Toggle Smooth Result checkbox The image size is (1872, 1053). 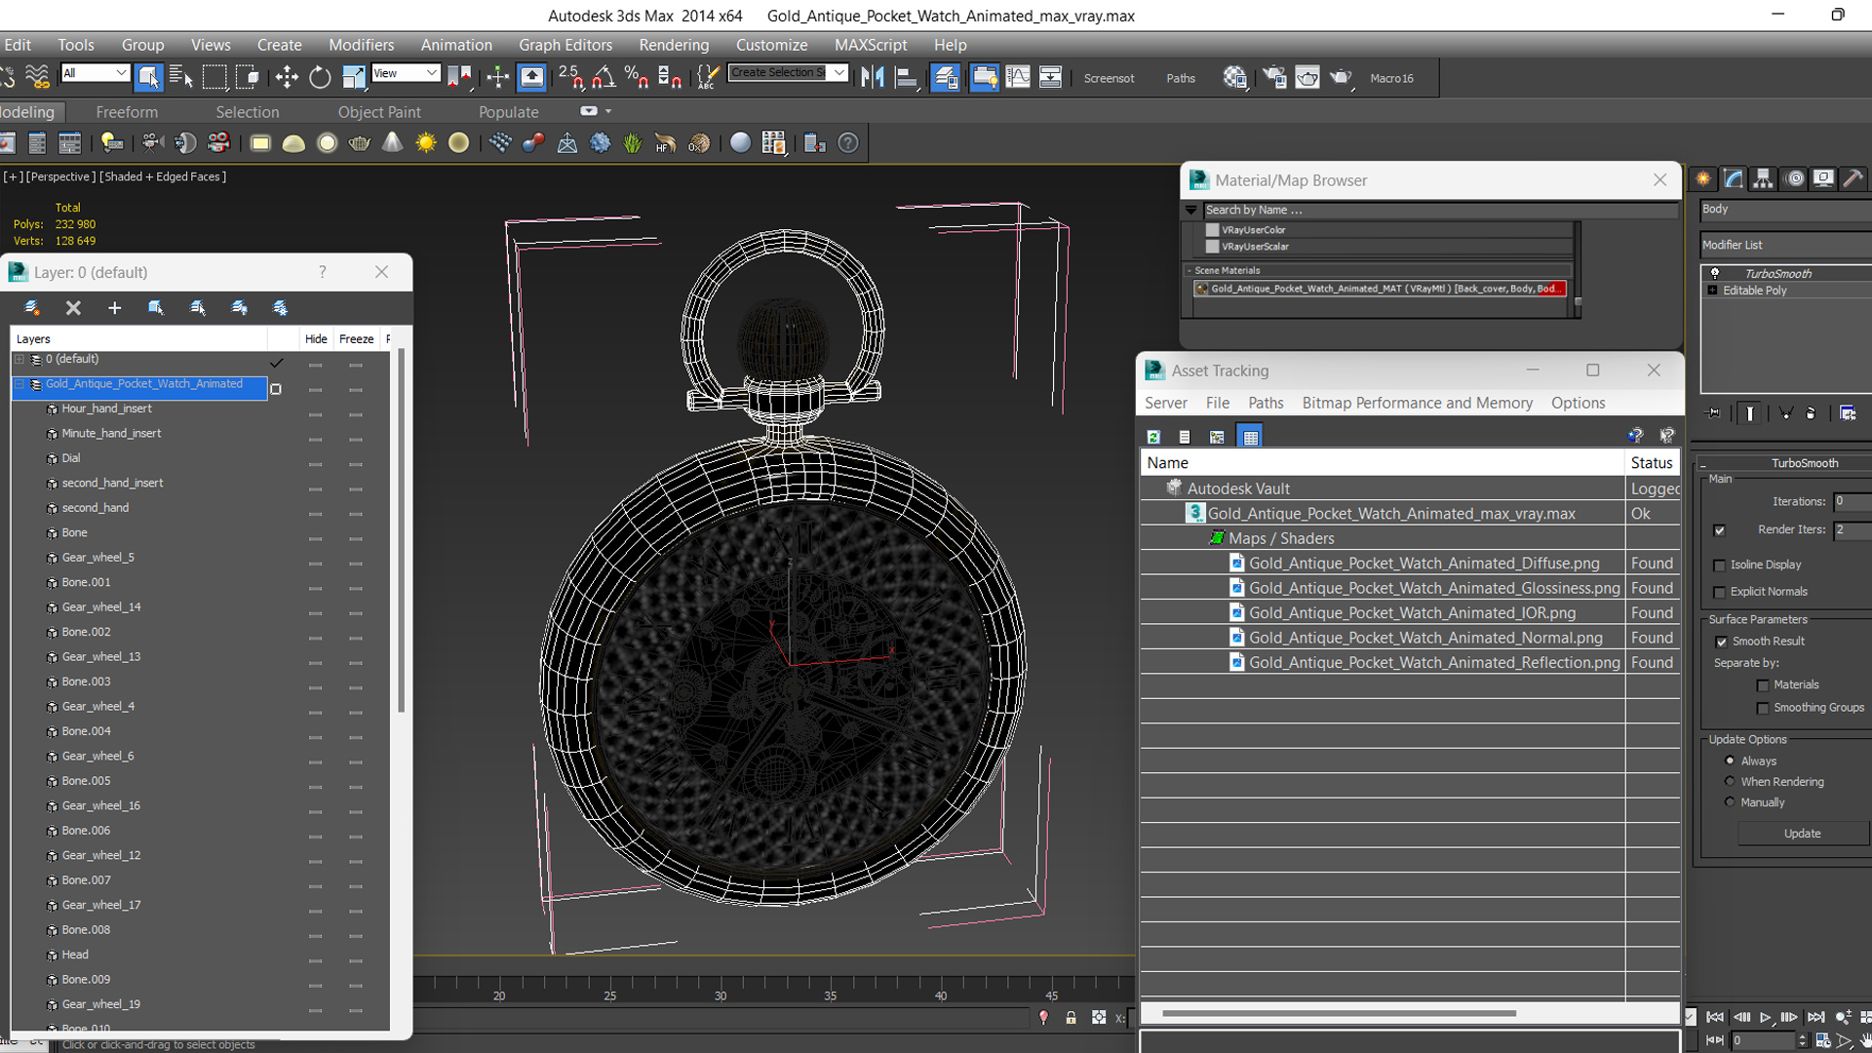(x=1722, y=642)
